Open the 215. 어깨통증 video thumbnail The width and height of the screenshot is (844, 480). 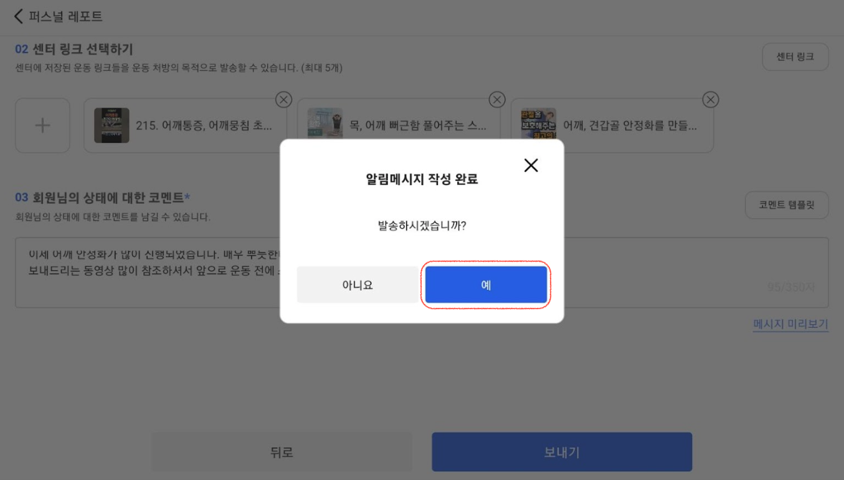click(x=111, y=125)
